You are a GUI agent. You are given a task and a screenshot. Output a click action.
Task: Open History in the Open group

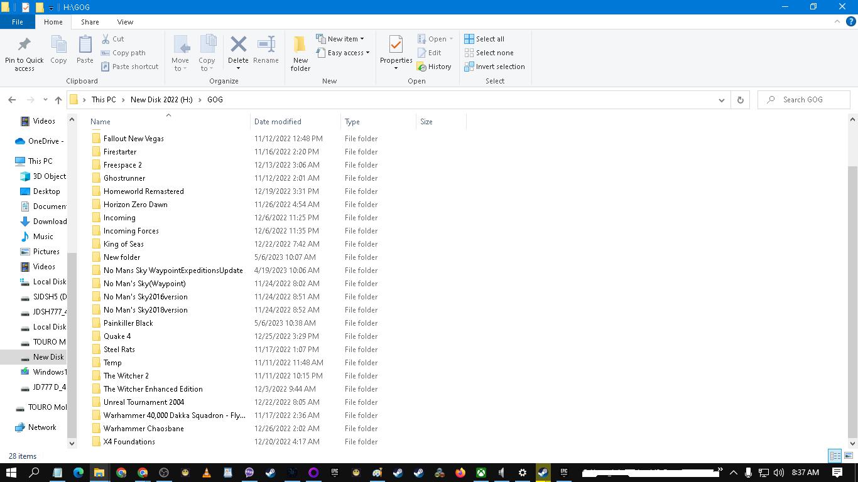(434, 67)
